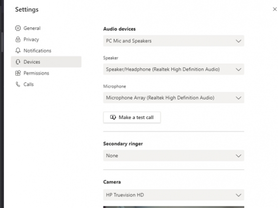Click the camera preview image
278x208 pixels.
click(174, 207)
